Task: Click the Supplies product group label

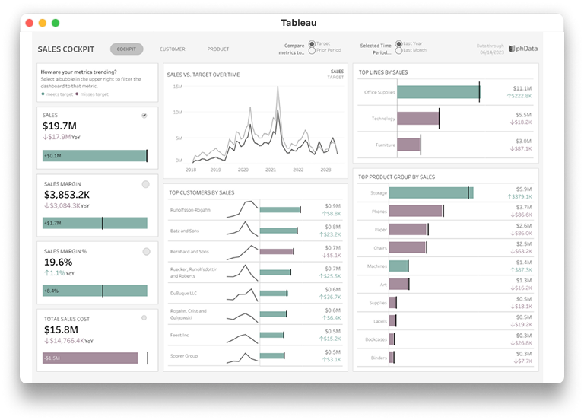Action: pyautogui.click(x=378, y=303)
